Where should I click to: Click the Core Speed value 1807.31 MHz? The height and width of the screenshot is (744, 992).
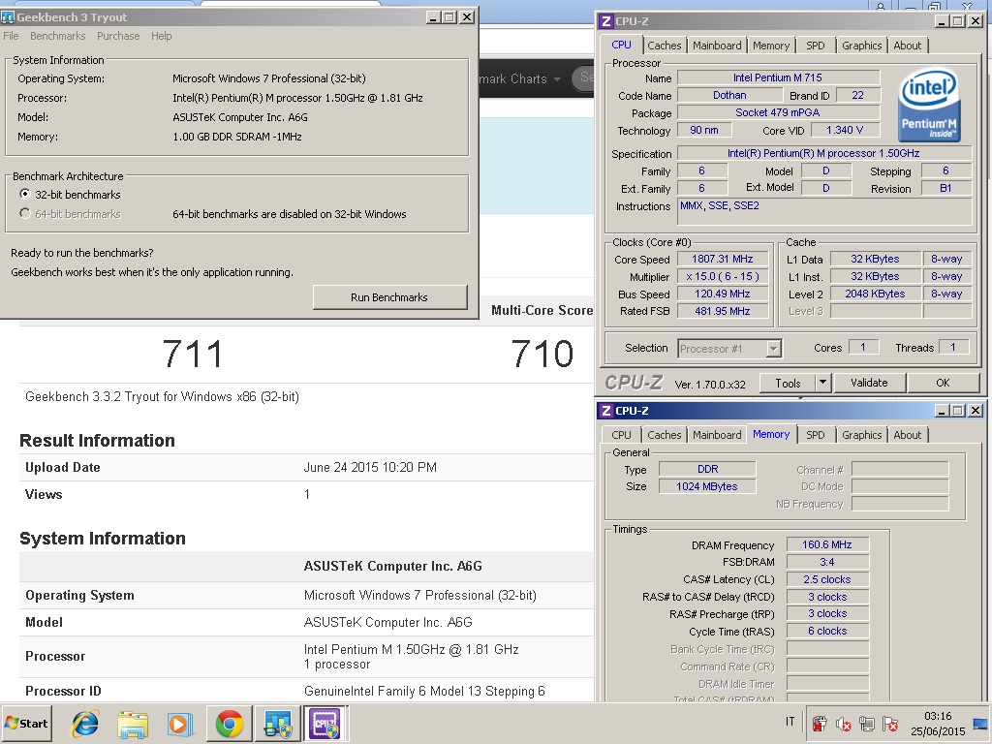click(723, 259)
